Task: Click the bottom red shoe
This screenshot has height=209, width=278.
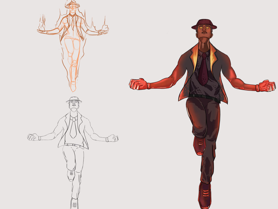Action: click(204, 195)
